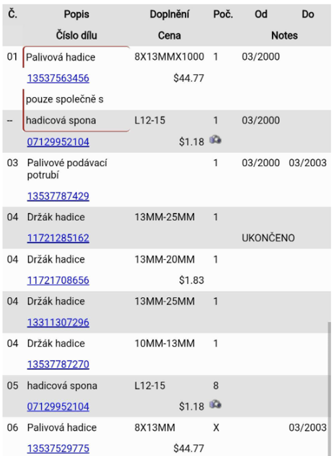Click the vertical scrollbar thumb
Viewport: 333px width, 456px height.
329,389
